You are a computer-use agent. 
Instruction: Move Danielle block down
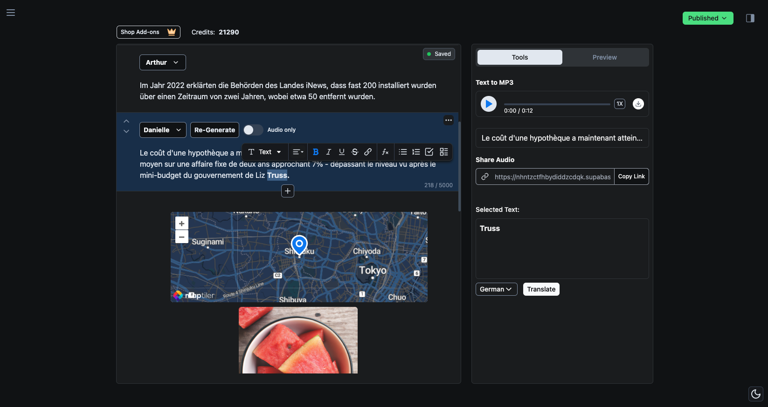pyautogui.click(x=126, y=131)
